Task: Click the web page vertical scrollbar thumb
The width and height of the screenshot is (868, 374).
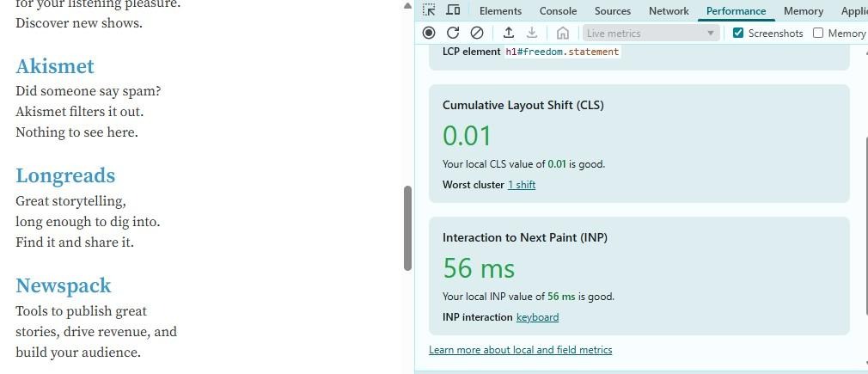Action: click(408, 228)
